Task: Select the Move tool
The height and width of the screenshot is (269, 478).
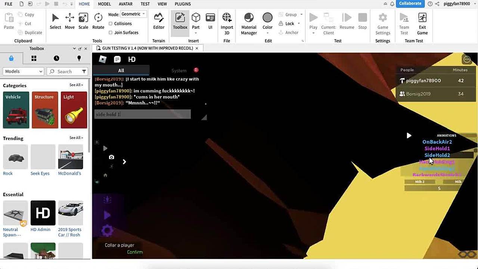Action: pos(69,21)
